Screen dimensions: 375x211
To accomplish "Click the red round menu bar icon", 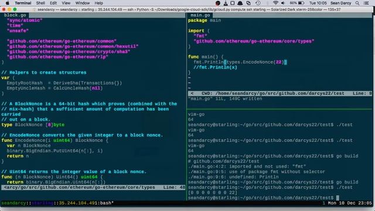I will (218, 3).
